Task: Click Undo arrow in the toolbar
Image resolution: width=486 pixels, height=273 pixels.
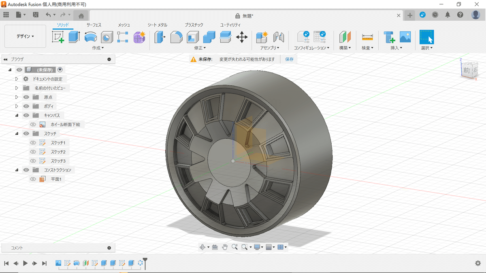Action: [48, 15]
